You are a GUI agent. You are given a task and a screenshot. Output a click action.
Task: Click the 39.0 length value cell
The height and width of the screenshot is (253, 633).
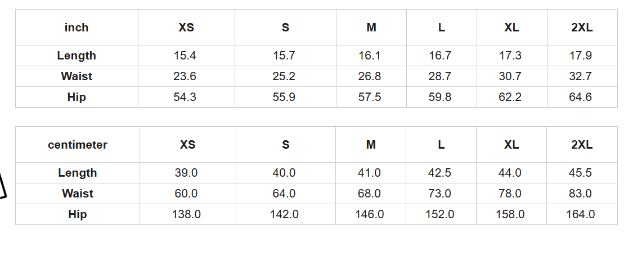[186, 173]
